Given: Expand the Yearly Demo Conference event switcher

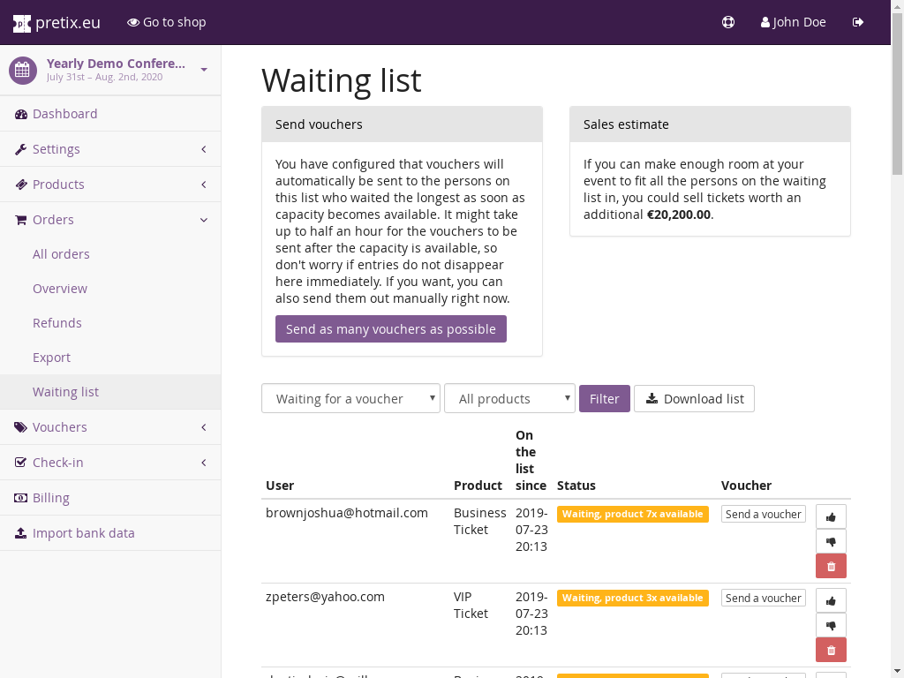Looking at the screenshot, I should point(110,70).
